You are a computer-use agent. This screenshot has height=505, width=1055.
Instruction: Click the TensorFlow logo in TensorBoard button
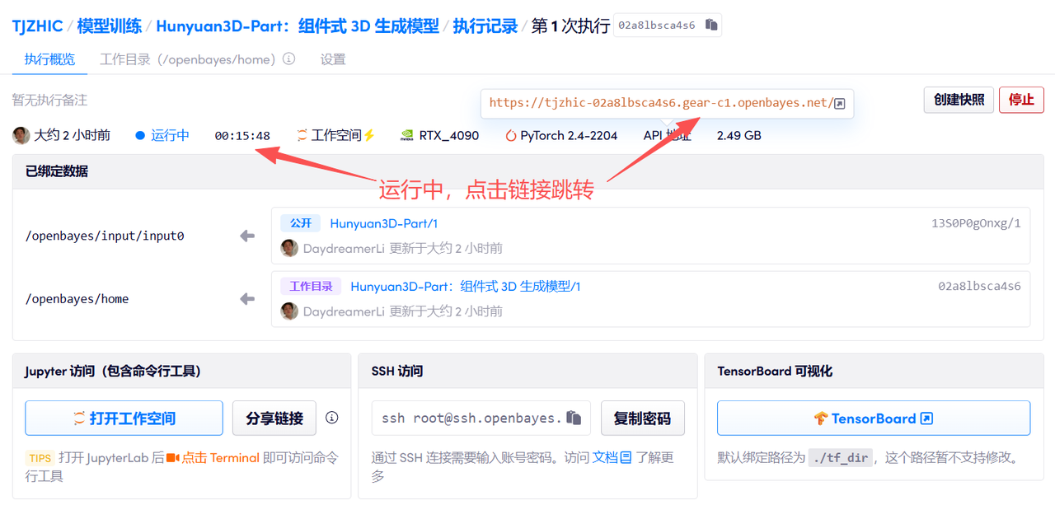[821, 418]
